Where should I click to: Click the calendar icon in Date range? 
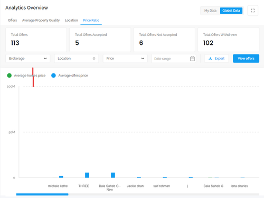tap(192, 59)
